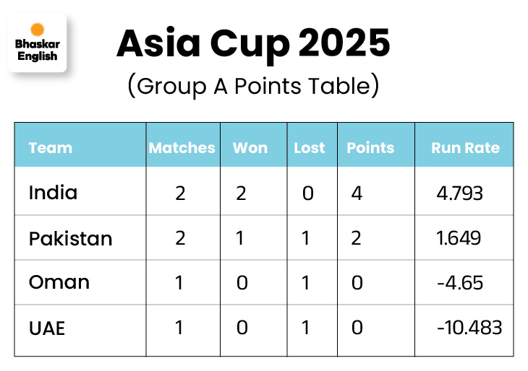The image size is (528, 371).
Task: Select the Group A Points Table subtitle
Action: [253, 86]
